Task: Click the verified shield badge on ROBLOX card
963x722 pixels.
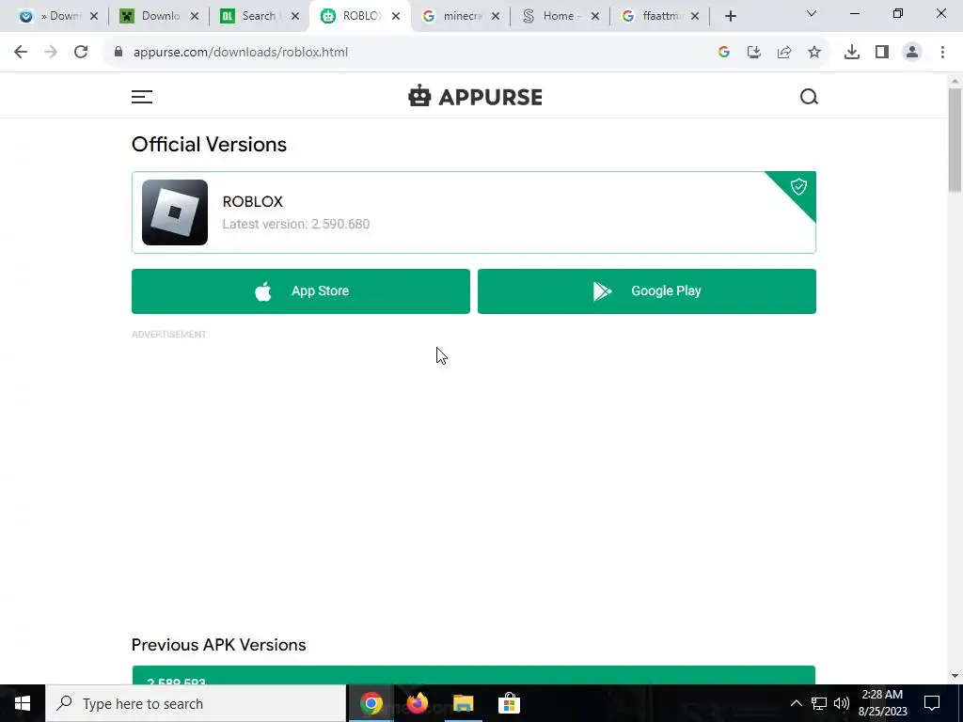Action: (798, 187)
